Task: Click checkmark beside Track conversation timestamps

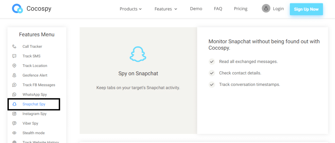Action: (212, 84)
